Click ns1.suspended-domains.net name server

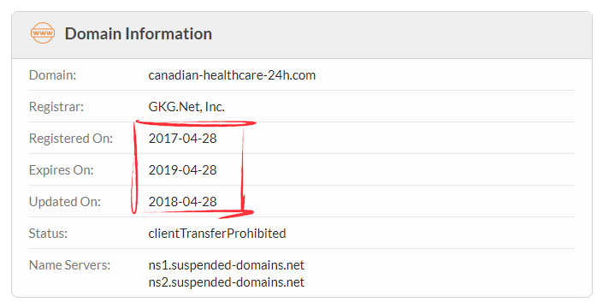(226, 265)
